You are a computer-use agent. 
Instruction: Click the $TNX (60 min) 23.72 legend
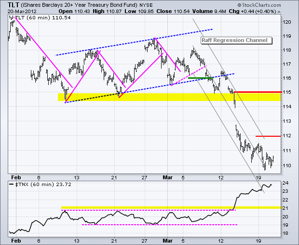[x=40, y=185]
